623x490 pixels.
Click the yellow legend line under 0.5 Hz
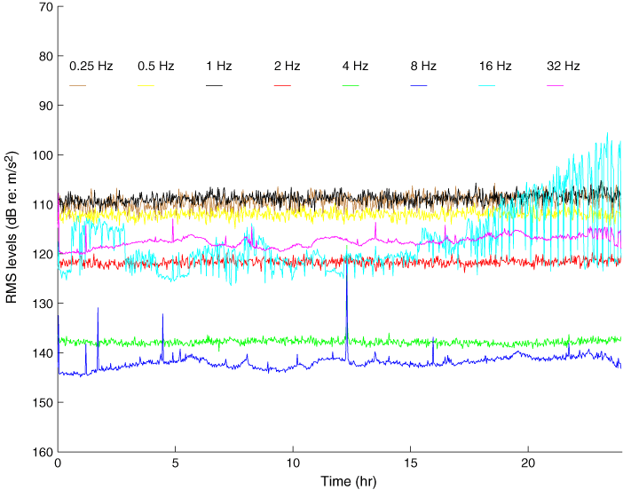pos(146,85)
